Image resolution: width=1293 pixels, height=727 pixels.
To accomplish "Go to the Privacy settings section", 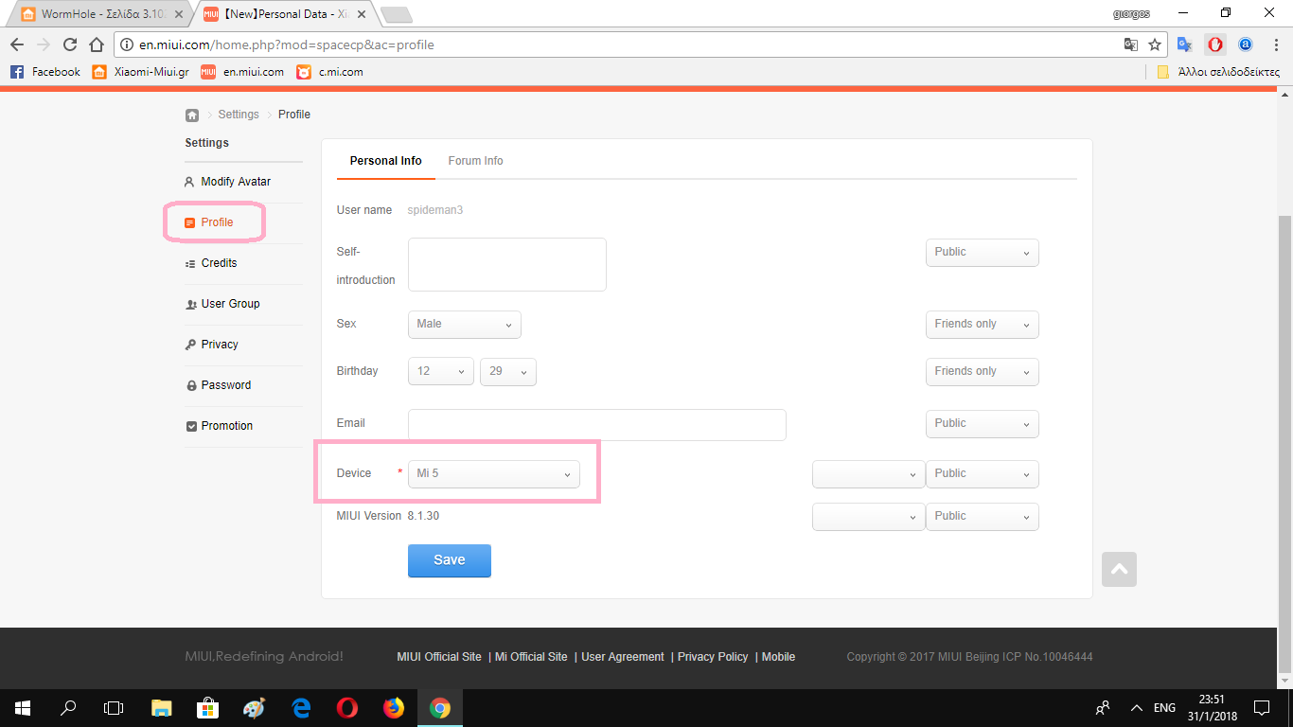I will click(x=220, y=345).
